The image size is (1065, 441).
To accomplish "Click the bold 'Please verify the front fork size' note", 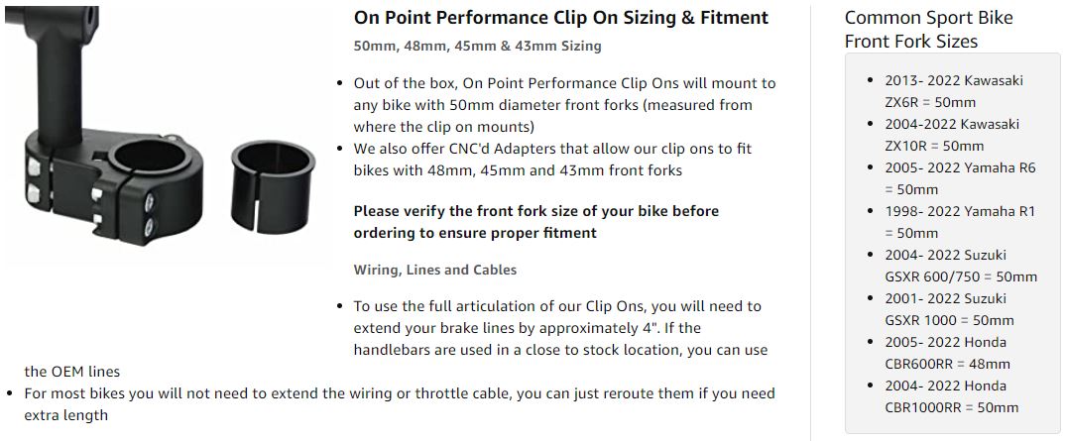I will coord(535,222).
